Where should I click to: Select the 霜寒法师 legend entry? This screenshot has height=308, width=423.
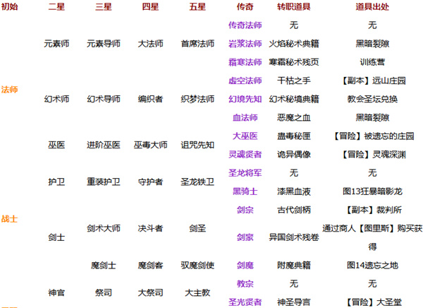[x=245, y=61]
